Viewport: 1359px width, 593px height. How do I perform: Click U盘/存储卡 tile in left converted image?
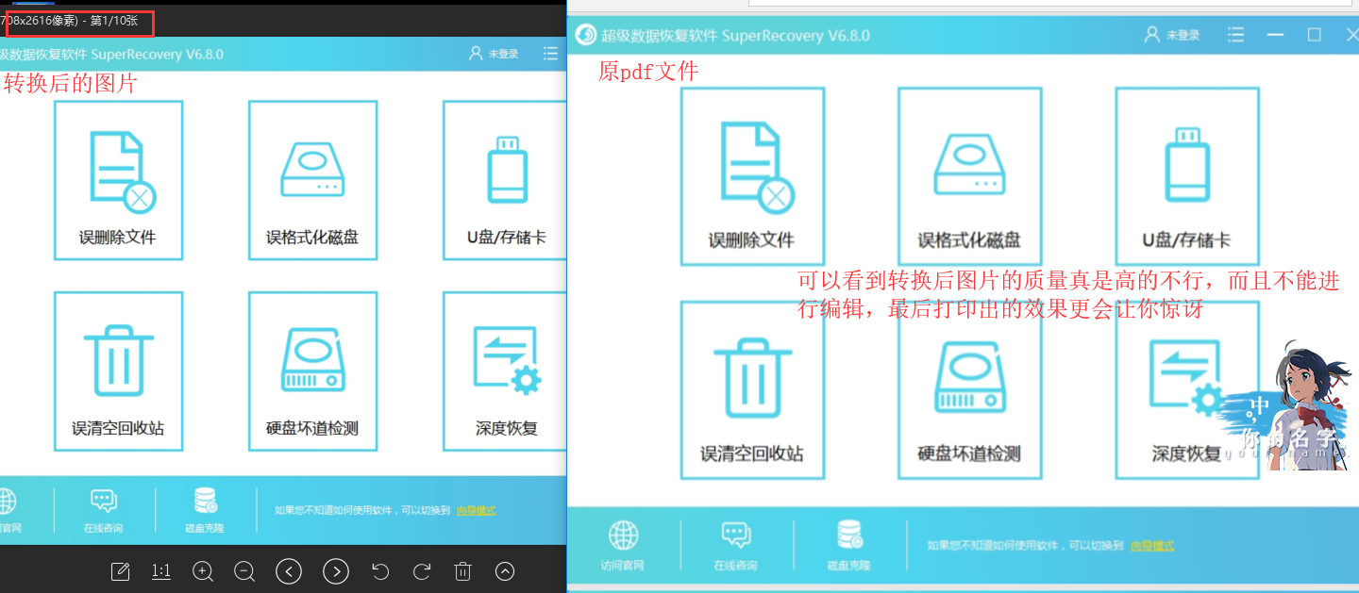tap(505, 180)
